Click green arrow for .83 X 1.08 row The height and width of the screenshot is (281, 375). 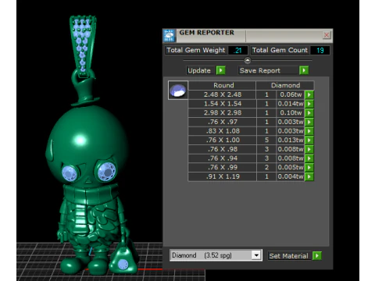[x=309, y=131]
